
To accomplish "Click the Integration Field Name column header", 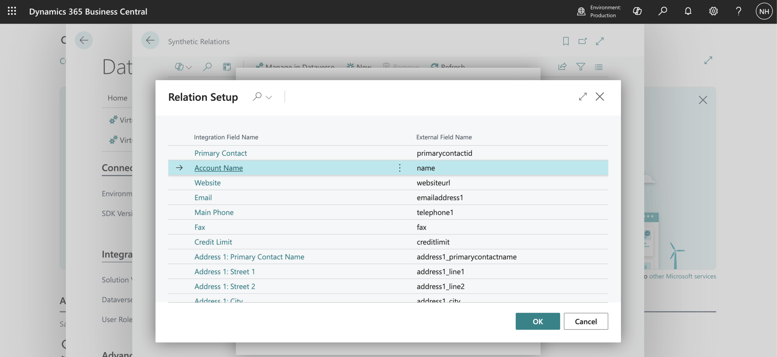I will pyautogui.click(x=226, y=137).
